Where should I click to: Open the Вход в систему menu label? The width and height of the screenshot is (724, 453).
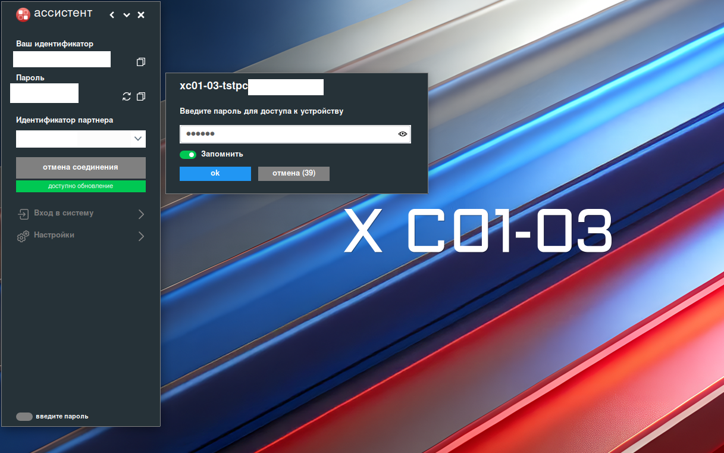tap(64, 213)
